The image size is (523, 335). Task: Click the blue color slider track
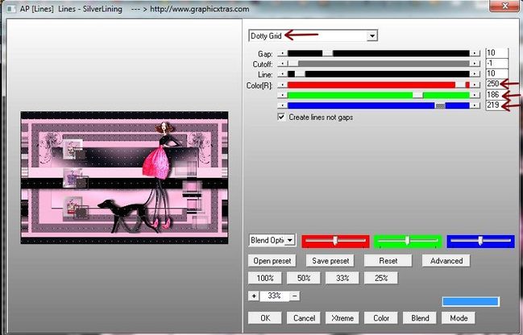pyautogui.click(x=379, y=105)
